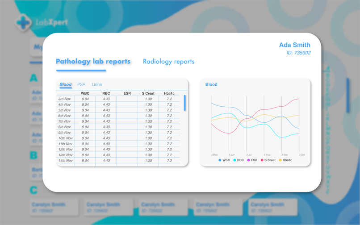Click section letter C in background list
Screen dimensions: 360x225
(33, 190)
